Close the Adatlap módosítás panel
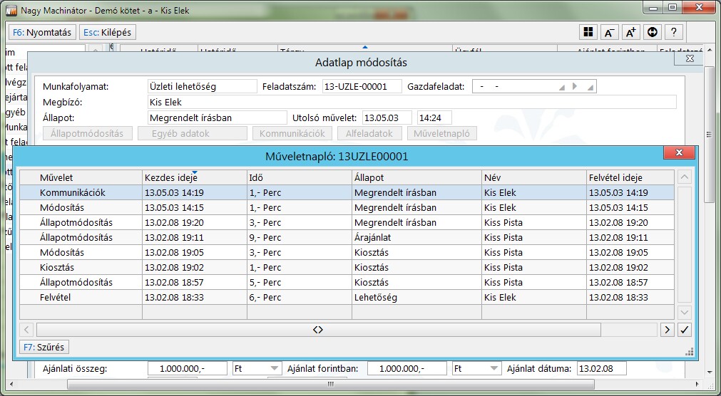 [x=689, y=58]
